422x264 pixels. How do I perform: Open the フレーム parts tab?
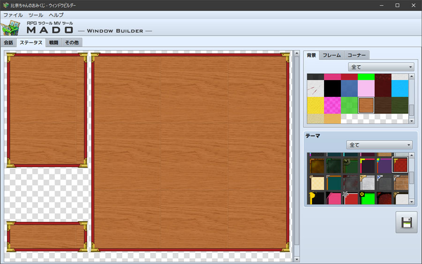[x=332, y=55]
